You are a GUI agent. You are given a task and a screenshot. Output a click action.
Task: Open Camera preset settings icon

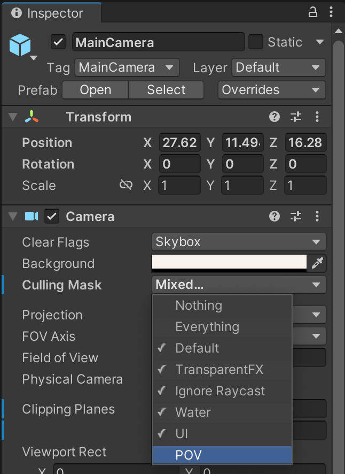pyautogui.click(x=296, y=217)
